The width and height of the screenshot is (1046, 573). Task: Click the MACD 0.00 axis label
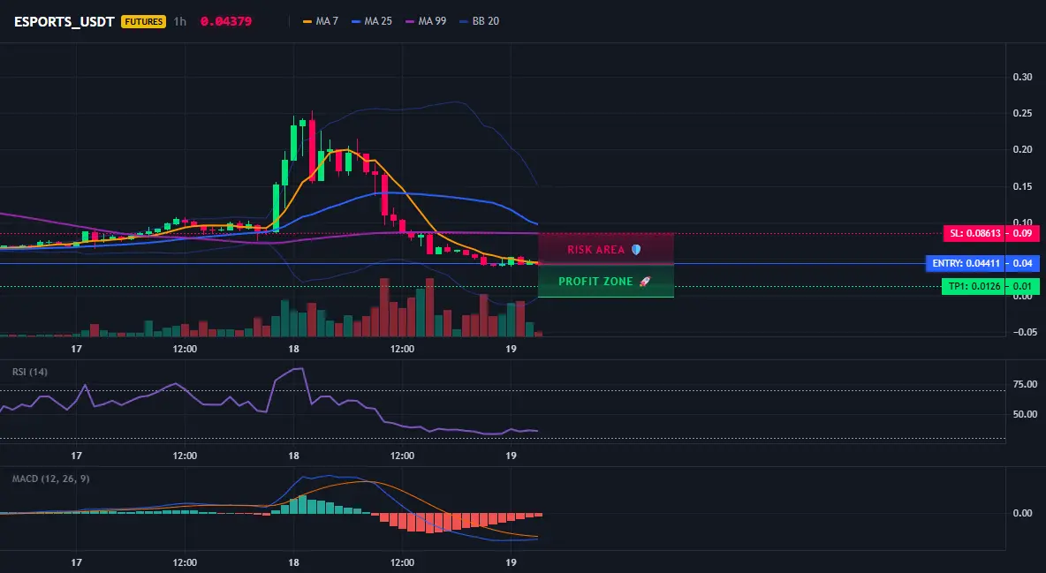(1023, 513)
